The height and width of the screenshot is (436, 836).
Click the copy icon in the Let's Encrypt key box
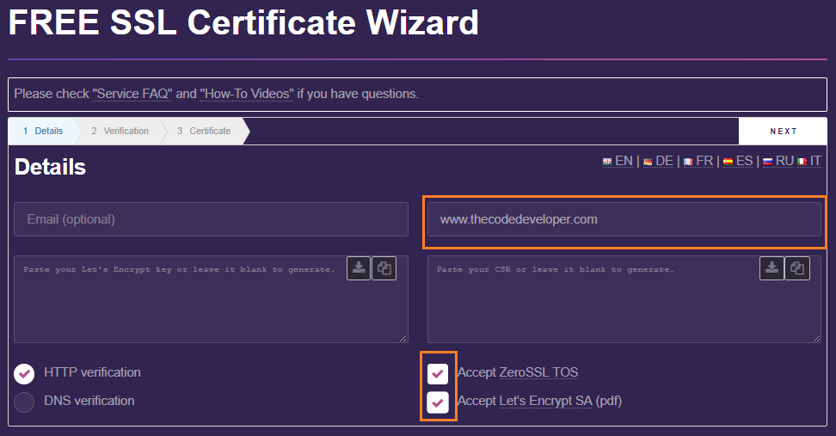click(x=384, y=268)
